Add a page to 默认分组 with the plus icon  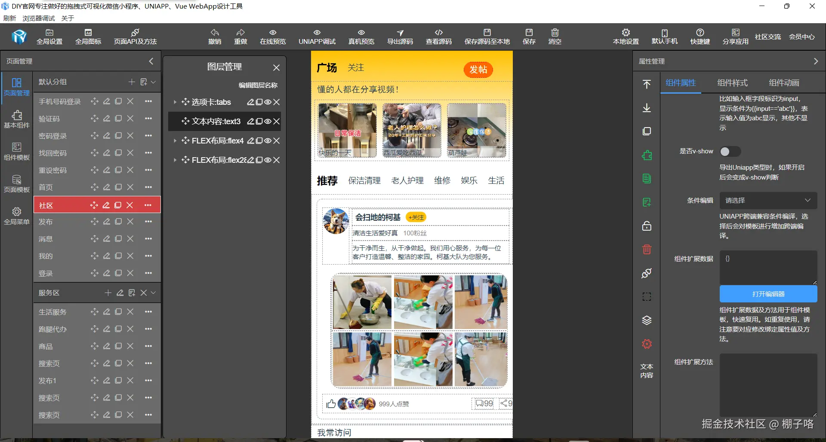[x=132, y=82]
